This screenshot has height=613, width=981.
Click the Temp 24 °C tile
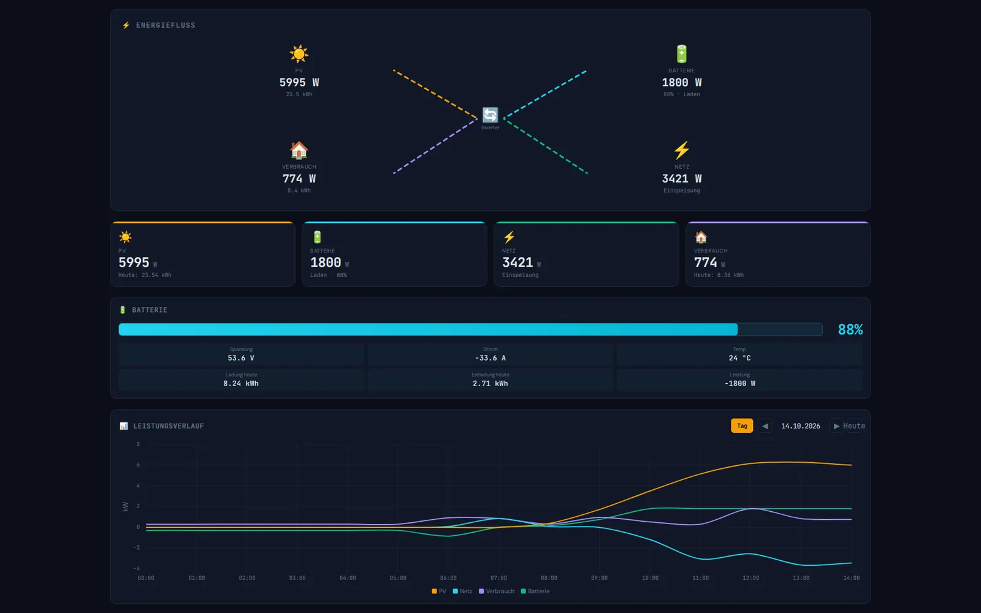tap(739, 354)
